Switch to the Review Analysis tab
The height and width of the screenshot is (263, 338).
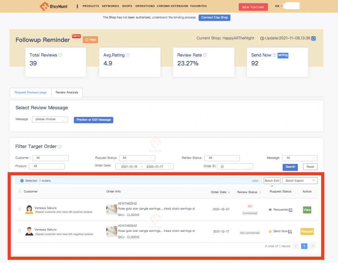[x=67, y=93]
